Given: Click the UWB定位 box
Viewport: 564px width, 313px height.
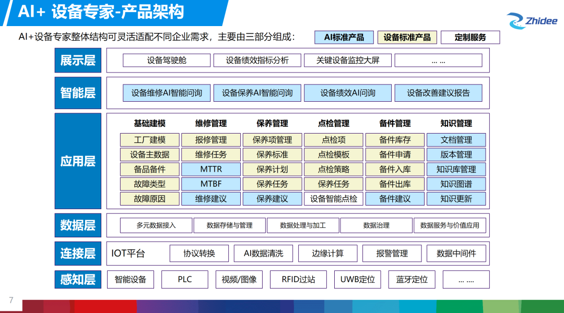Looking at the screenshot, I should 357,280.
